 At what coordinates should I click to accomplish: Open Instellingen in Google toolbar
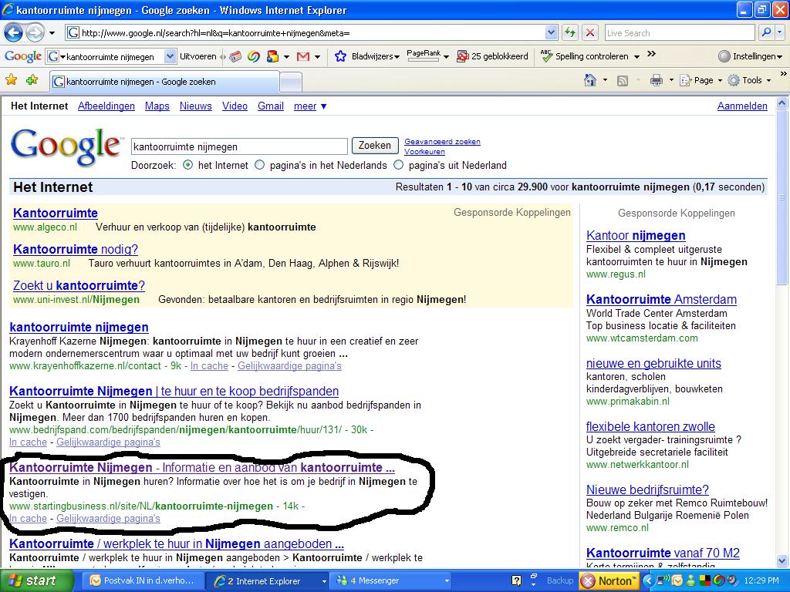coord(750,56)
